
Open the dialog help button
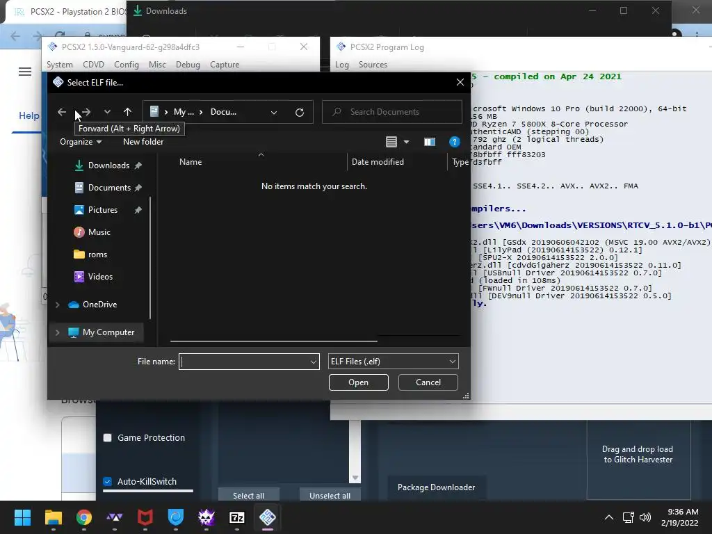click(454, 142)
